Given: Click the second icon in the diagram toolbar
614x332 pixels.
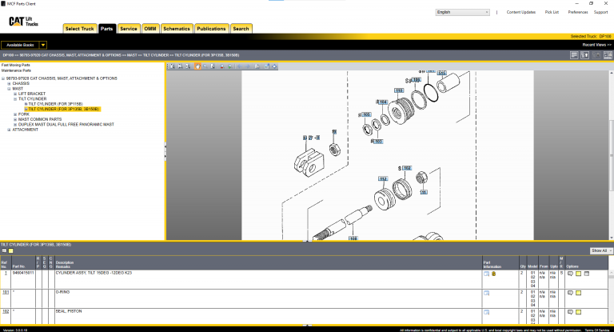Looking at the screenshot, I should point(180,66).
